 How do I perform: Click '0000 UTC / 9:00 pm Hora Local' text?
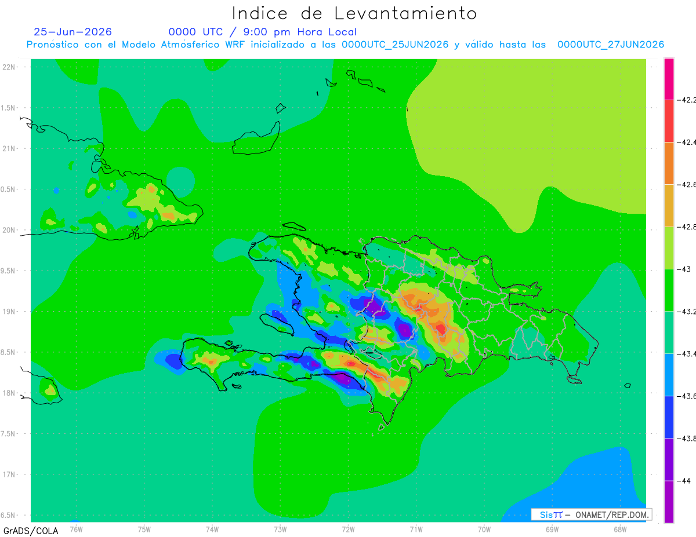[263, 32]
